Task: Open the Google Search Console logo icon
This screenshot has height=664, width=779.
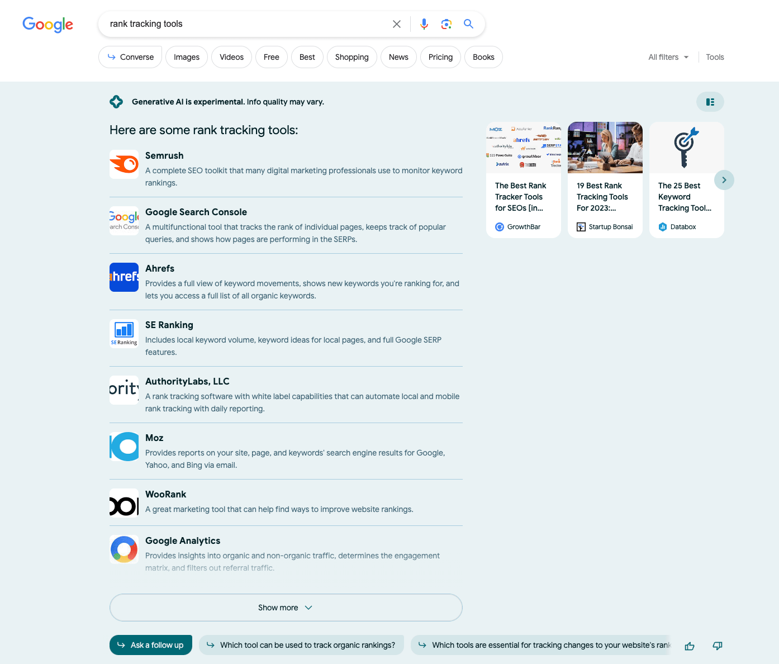Action: pos(124,221)
